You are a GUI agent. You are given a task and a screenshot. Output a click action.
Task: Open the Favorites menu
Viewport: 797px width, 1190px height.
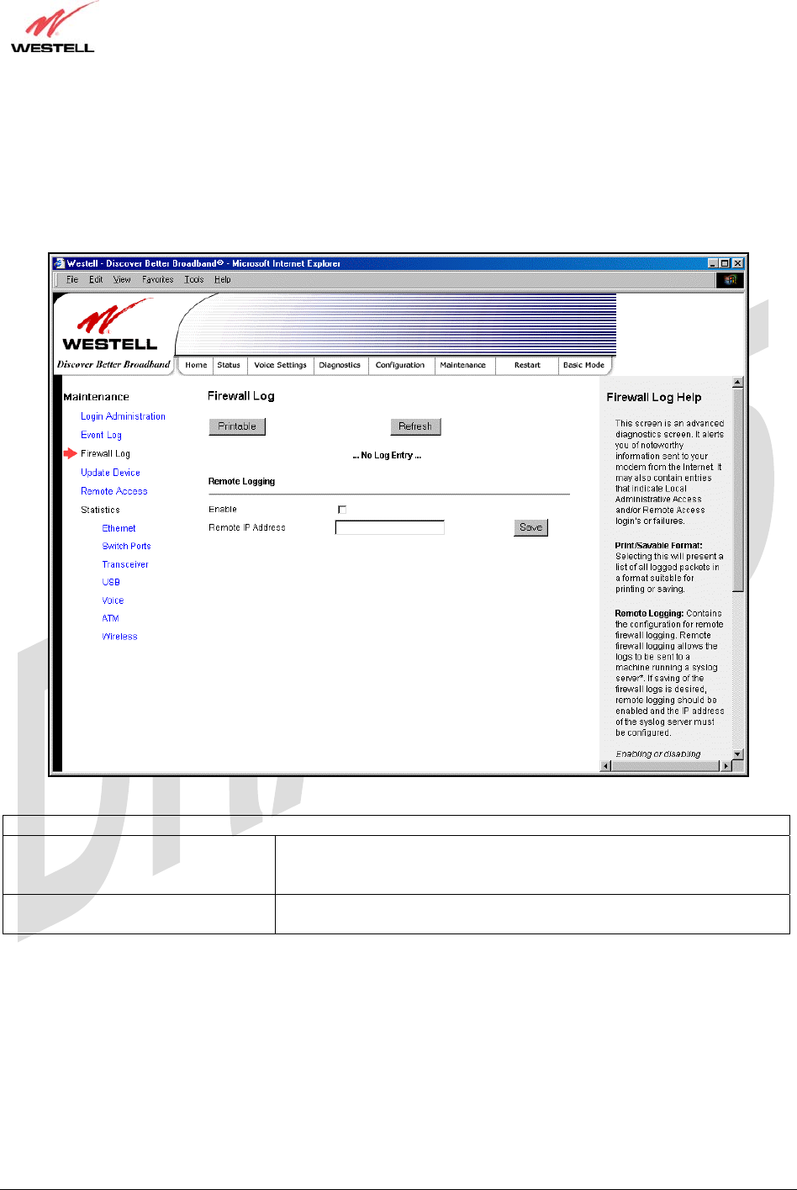click(x=157, y=280)
